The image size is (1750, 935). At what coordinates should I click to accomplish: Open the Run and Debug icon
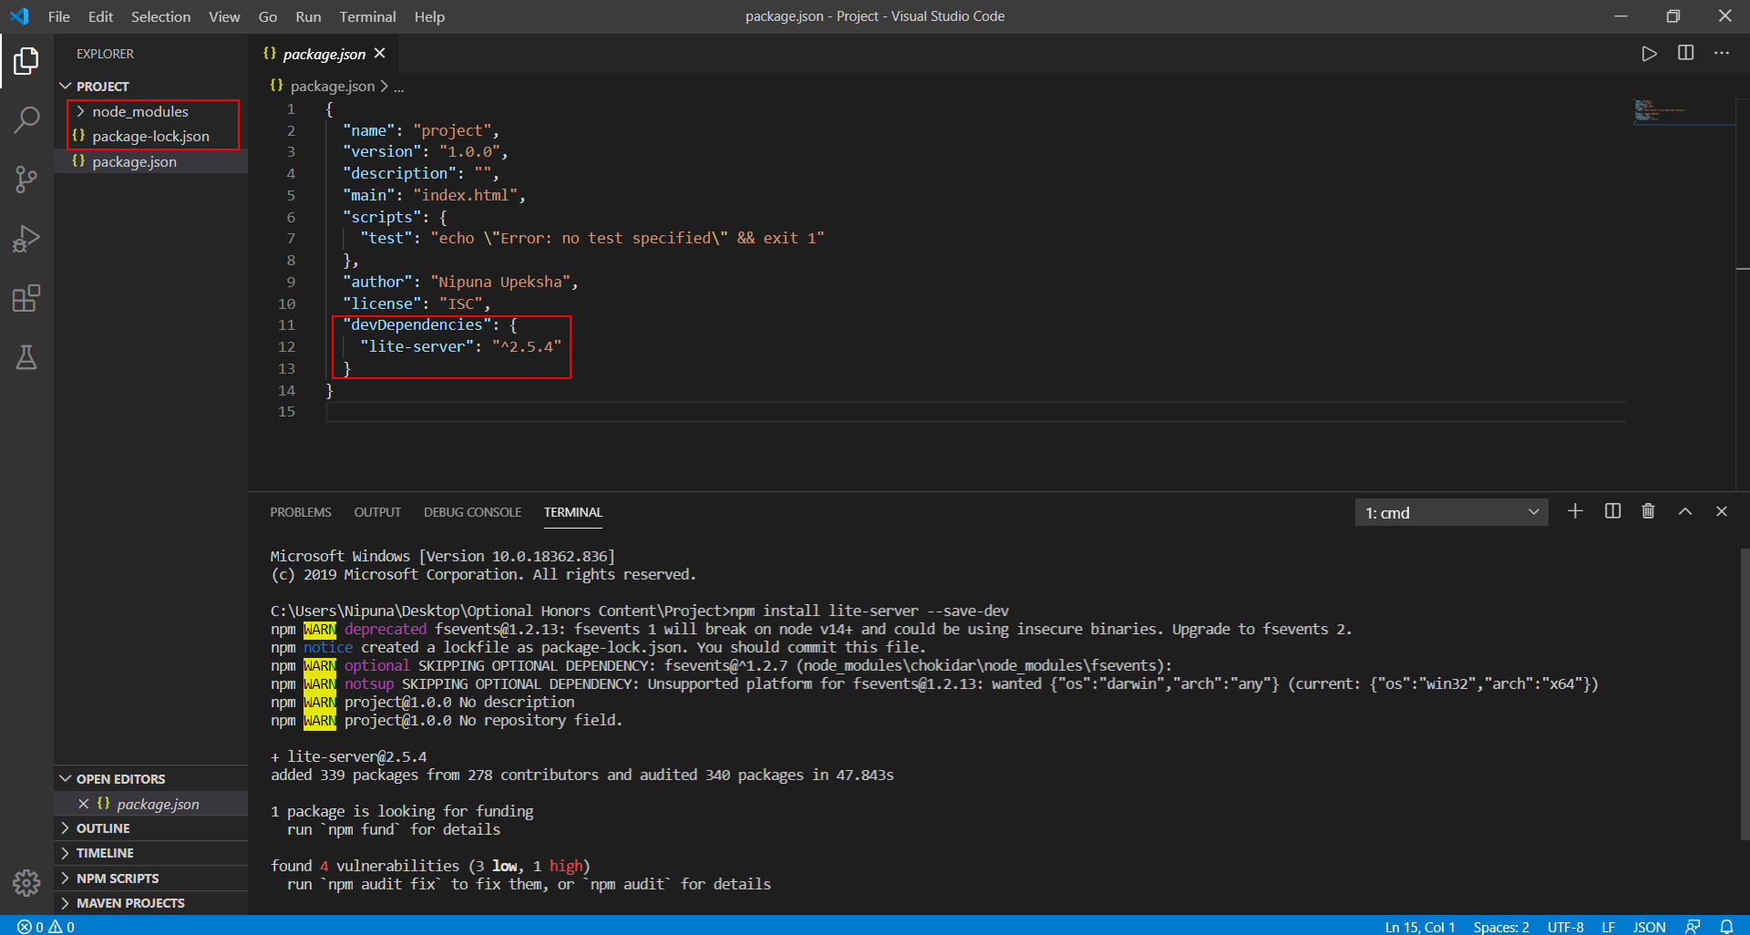point(26,238)
